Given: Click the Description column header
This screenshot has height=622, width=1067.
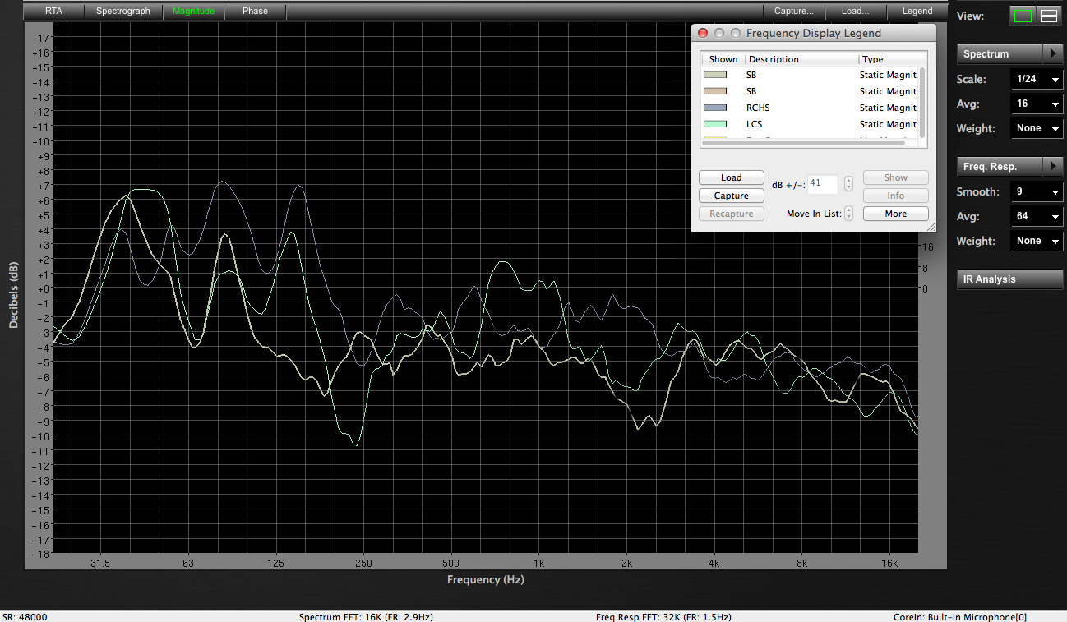Looking at the screenshot, I should click(801, 59).
